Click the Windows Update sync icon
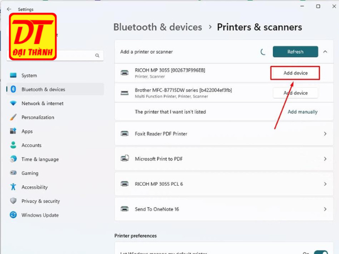Screen dimensions: 339x254 [x=13, y=214]
